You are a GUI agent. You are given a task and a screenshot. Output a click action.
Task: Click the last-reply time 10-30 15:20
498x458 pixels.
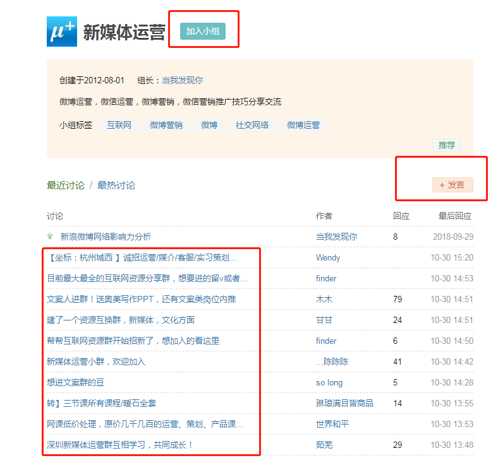click(452, 257)
